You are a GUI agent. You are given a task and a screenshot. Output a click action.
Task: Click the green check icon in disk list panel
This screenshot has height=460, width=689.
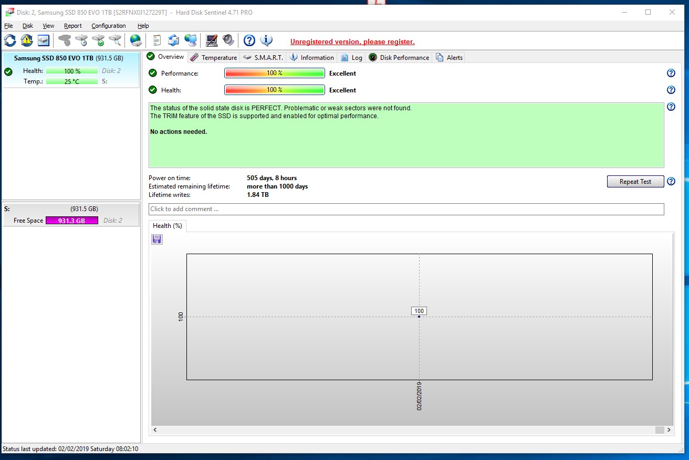pos(8,71)
